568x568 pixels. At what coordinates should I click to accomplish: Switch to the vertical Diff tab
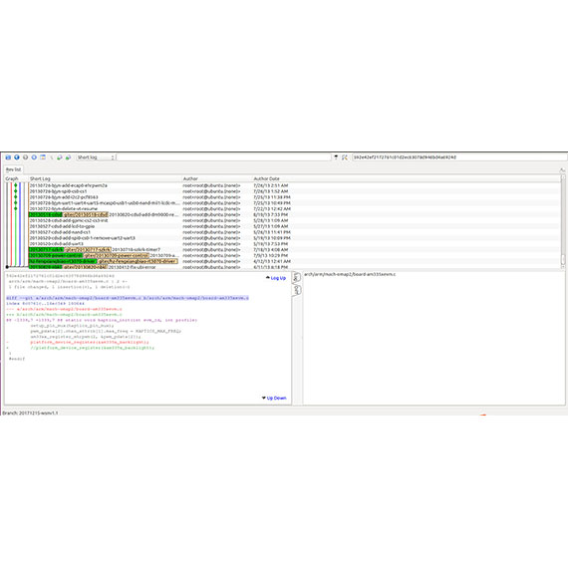296,290
